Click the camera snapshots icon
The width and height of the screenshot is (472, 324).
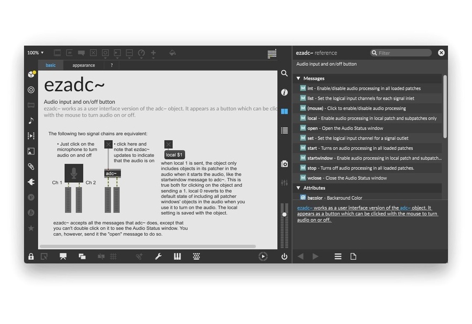coord(284,164)
